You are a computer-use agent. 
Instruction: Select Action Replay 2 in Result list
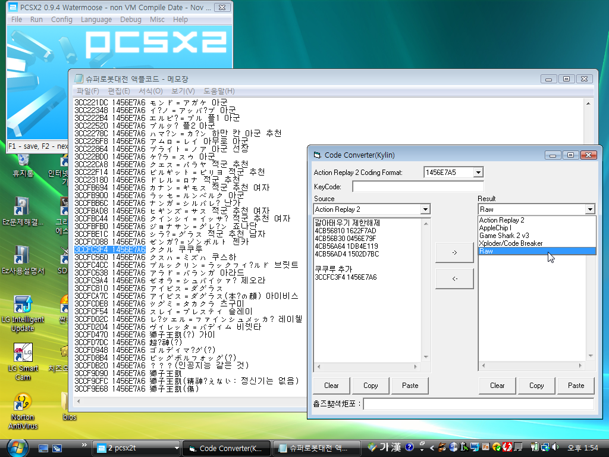(537, 220)
